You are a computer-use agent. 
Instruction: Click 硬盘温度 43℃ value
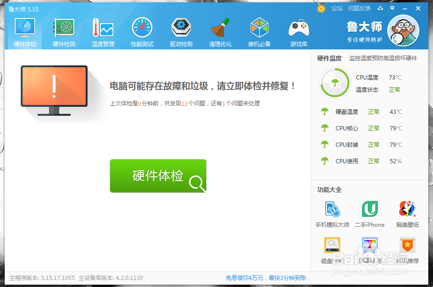tap(396, 112)
